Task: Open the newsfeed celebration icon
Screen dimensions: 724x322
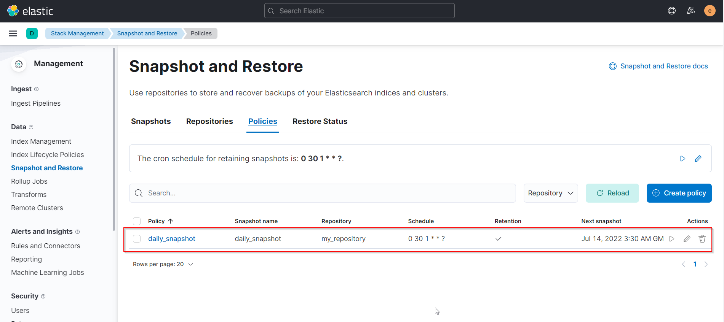Action: coord(691,11)
